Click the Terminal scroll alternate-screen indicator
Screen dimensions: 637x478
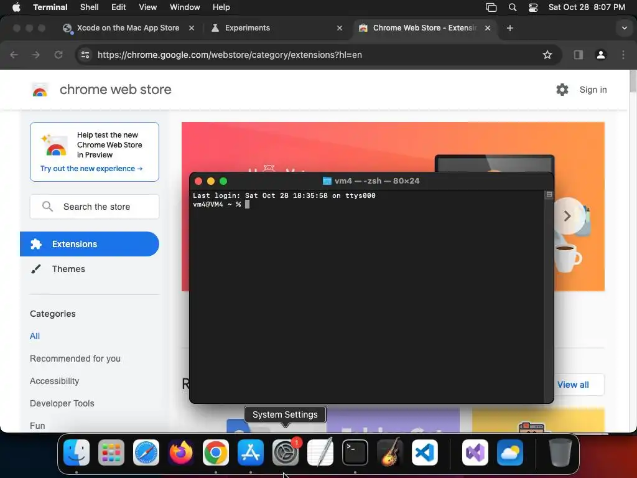549,195
